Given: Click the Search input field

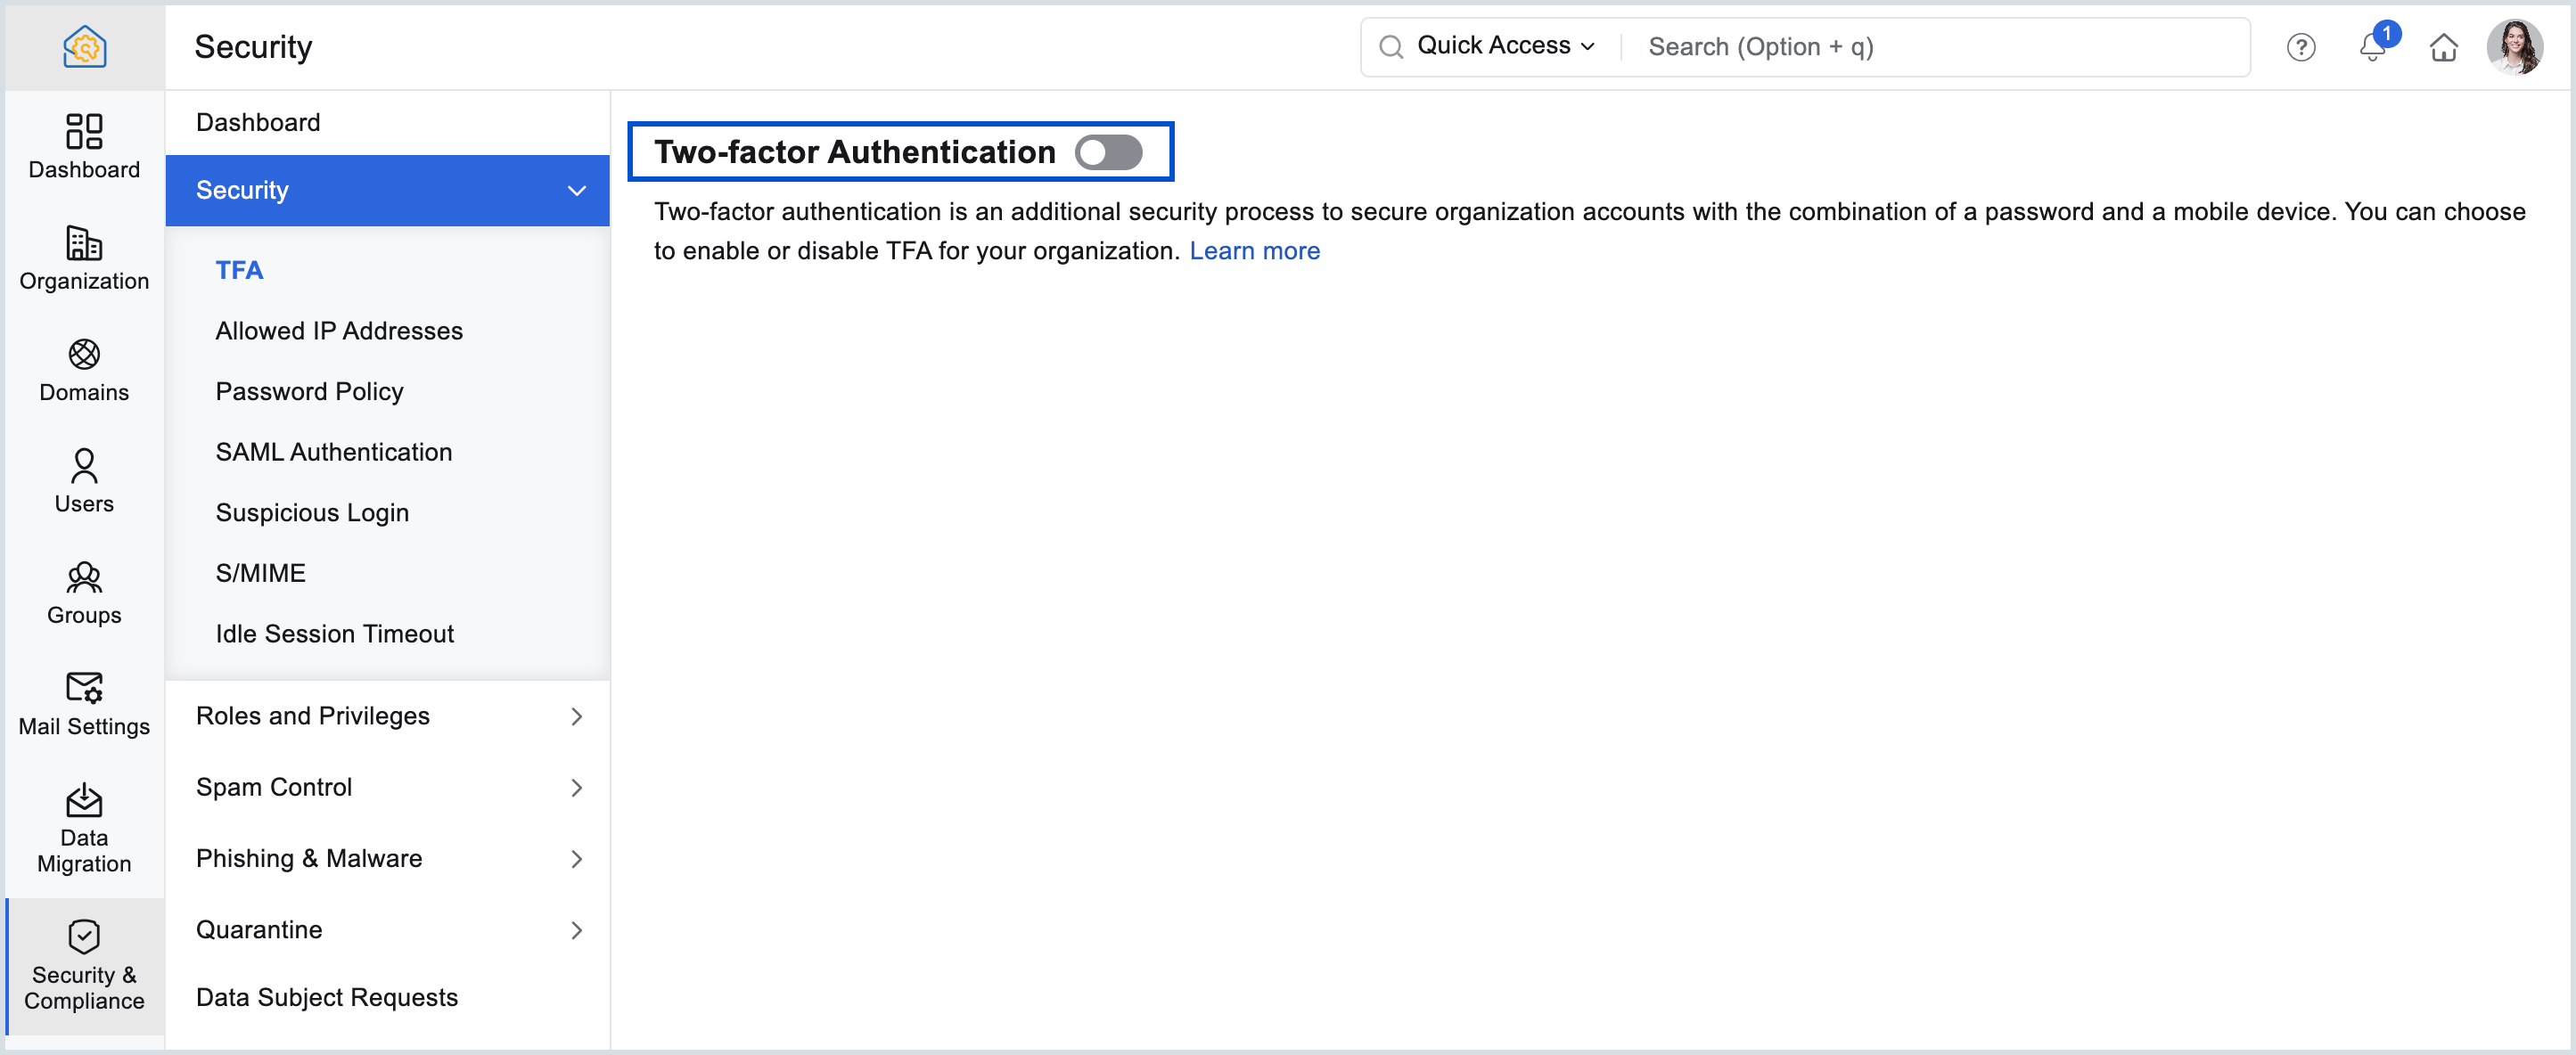Looking at the screenshot, I should point(1930,47).
